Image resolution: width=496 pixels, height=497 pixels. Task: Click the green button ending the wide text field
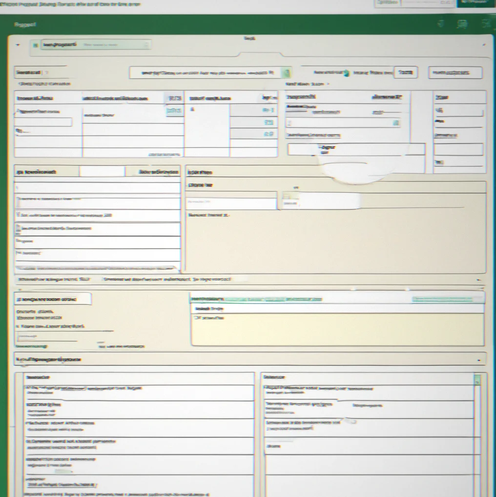287,73
